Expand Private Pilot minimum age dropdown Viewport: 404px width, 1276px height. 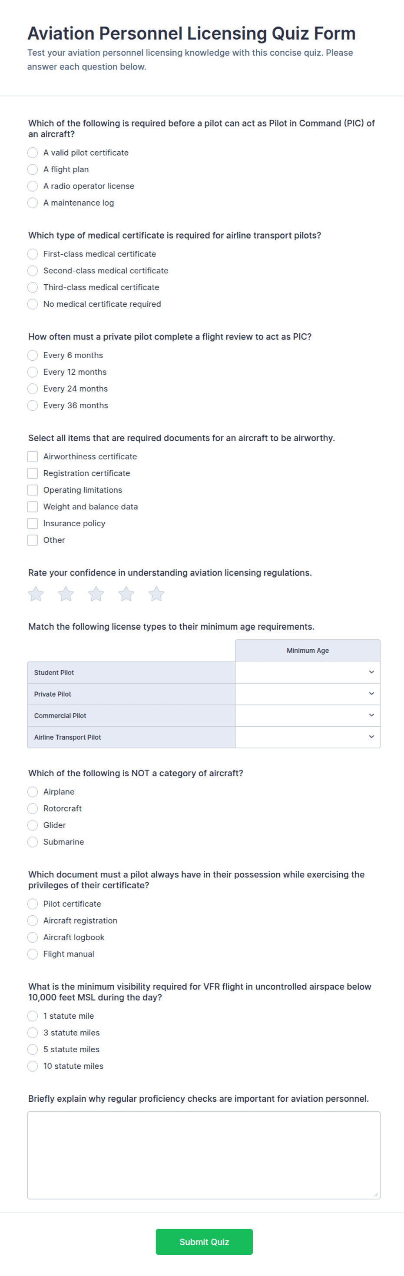coord(308,694)
